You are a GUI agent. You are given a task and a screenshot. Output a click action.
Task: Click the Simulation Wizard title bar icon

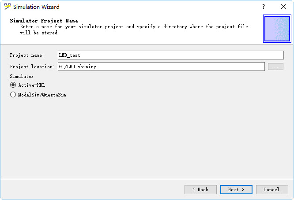pyautogui.click(x=8, y=7)
